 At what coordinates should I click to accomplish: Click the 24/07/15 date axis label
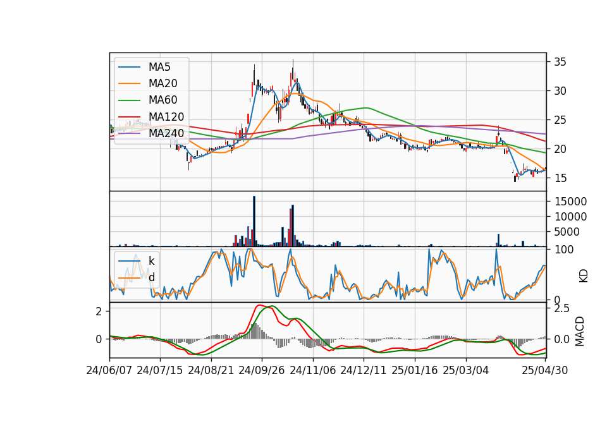pyautogui.click(x=160, y=370)
